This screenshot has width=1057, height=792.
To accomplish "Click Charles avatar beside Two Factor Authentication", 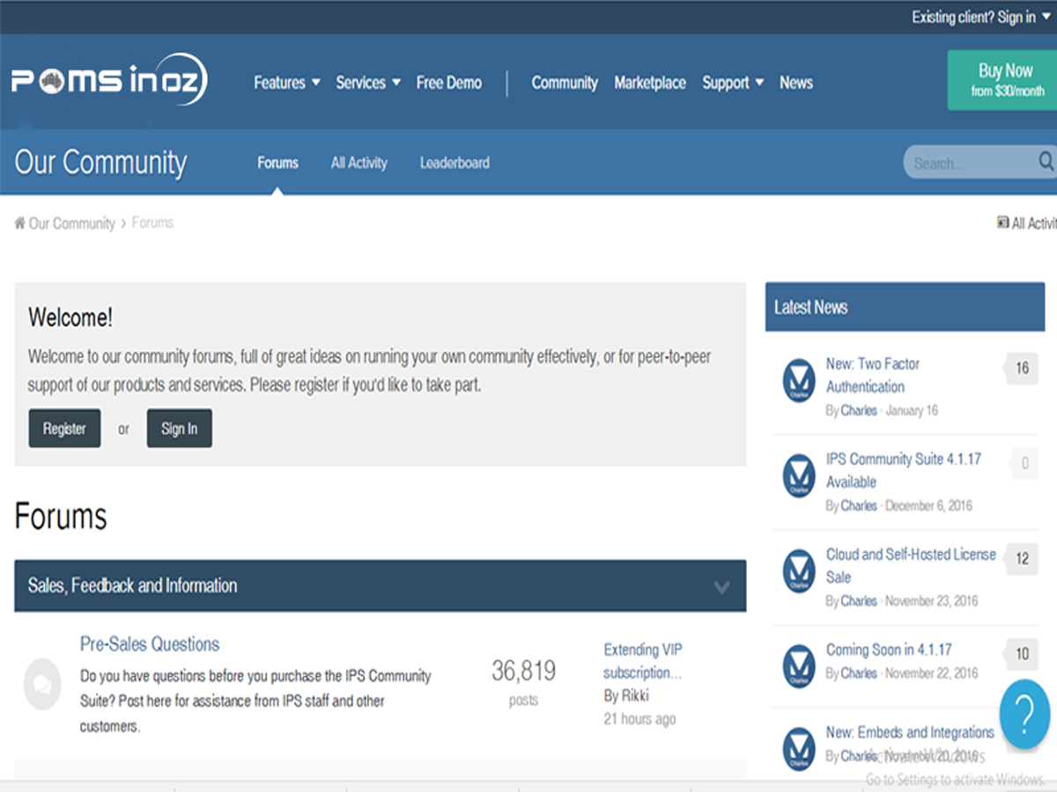I will (799, 381).
